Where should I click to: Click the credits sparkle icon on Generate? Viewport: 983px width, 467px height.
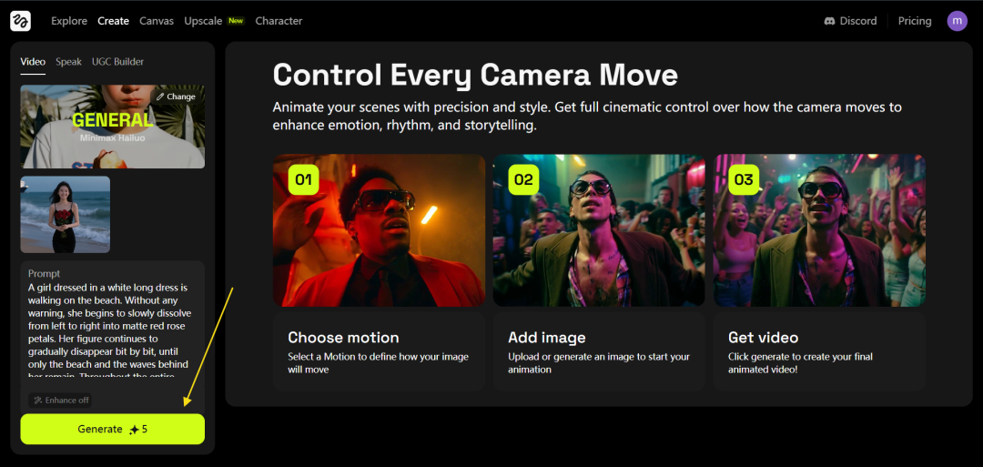coord(134,430)
